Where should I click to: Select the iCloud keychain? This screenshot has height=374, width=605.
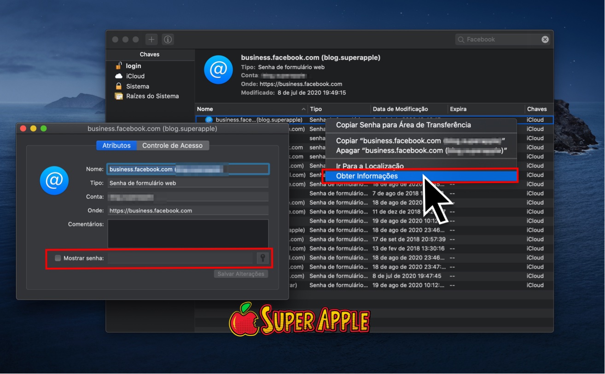pyautogui.click(x=135, y=76)
